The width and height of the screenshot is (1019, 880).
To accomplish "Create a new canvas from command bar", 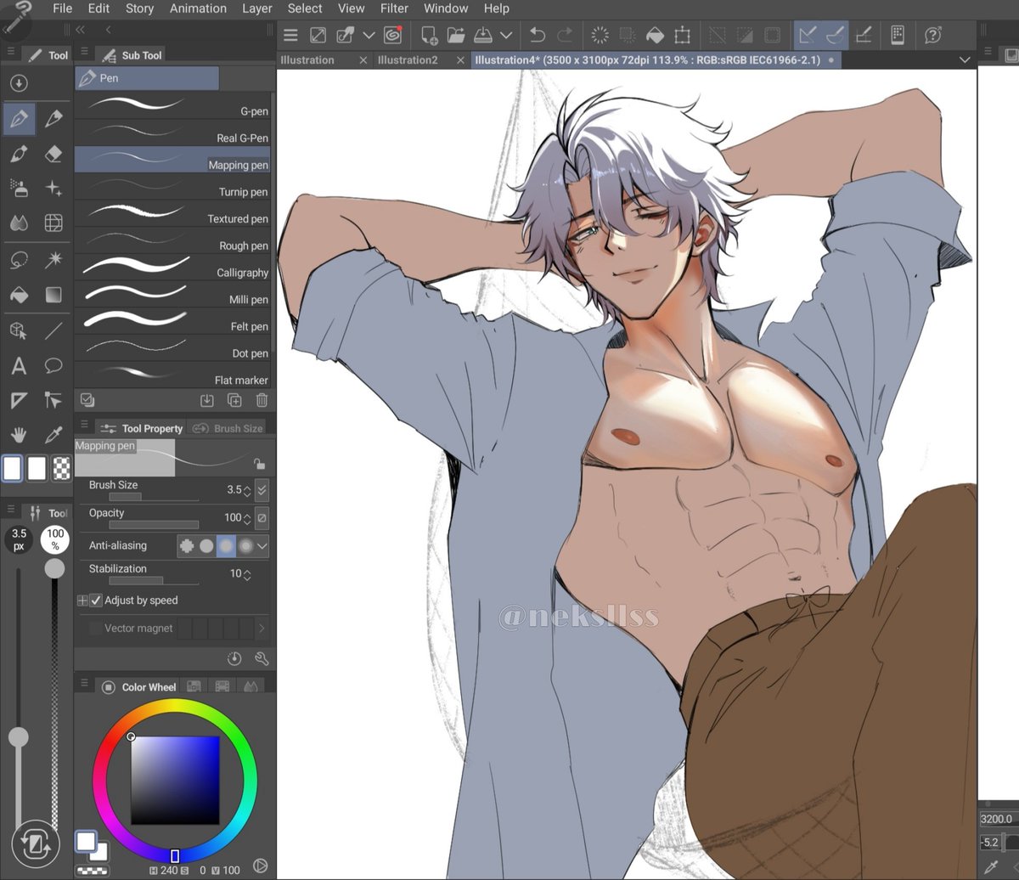I will click(429, 35).
